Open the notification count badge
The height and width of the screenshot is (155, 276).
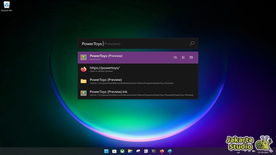coord(271,151)
